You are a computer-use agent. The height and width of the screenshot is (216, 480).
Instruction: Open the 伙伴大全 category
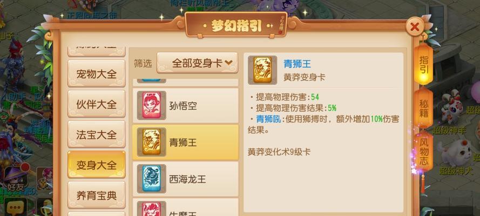[x=97, y=104]
